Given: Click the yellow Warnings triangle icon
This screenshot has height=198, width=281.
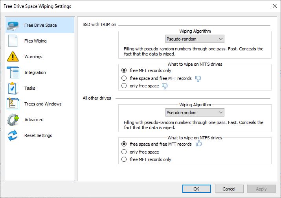Looking at the screenshot, I should pos(13,57).
